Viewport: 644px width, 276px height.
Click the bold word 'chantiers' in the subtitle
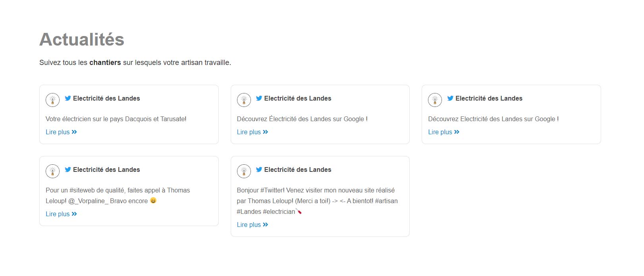pyautogui.click(x=105, y=63)
